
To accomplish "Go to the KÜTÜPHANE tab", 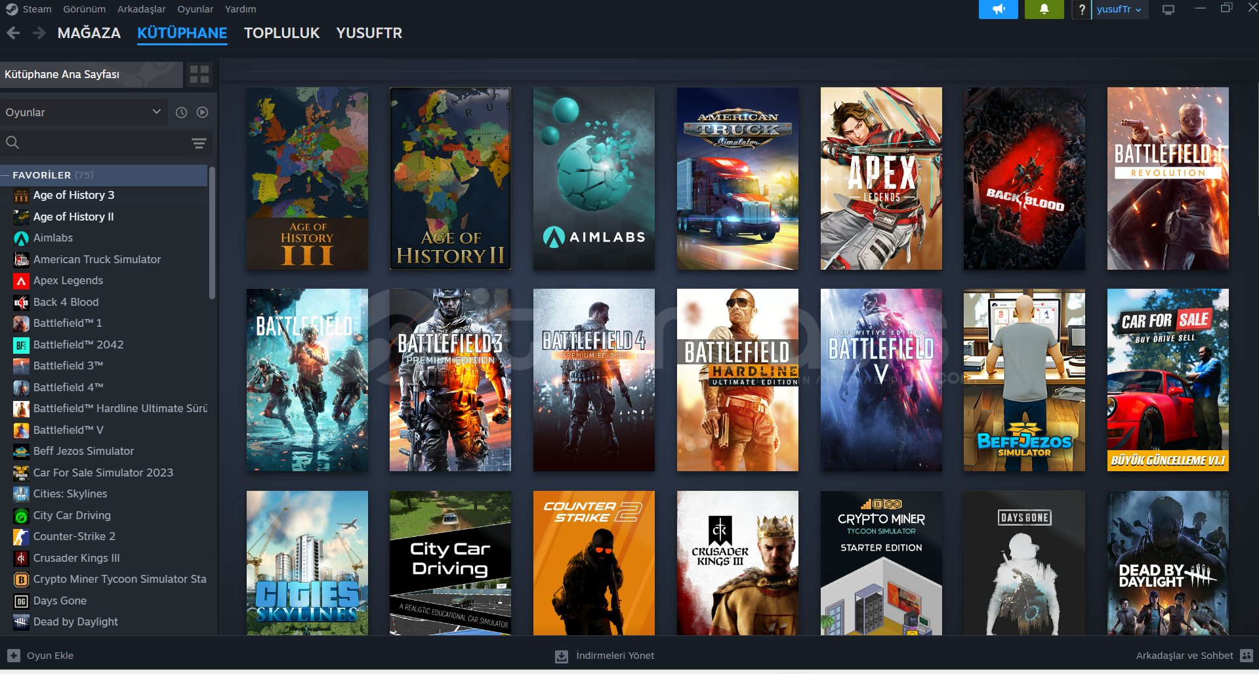I will [x=182, y=33].
